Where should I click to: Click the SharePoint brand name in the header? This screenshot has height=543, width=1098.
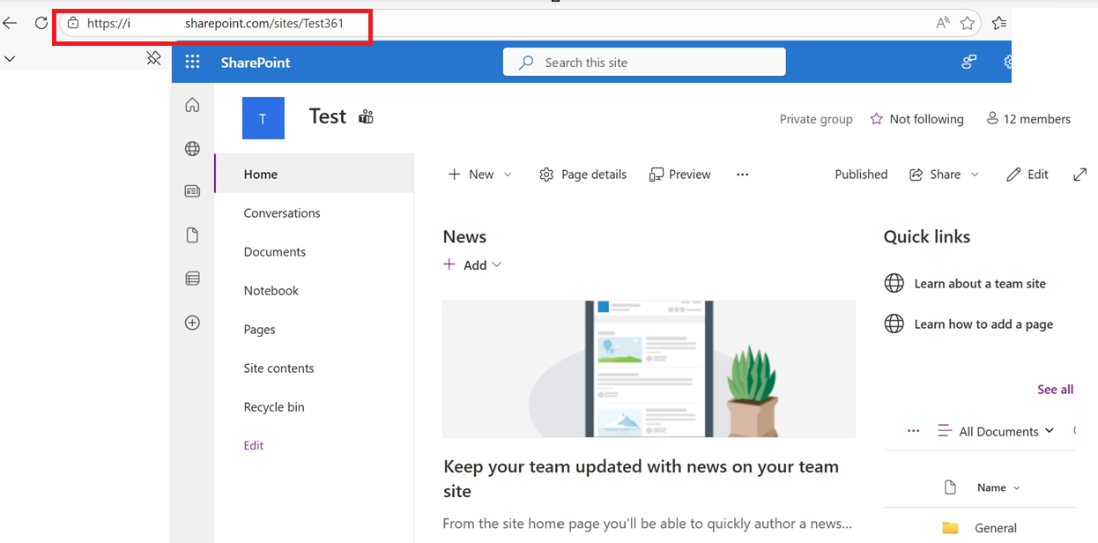coord(256,63)
